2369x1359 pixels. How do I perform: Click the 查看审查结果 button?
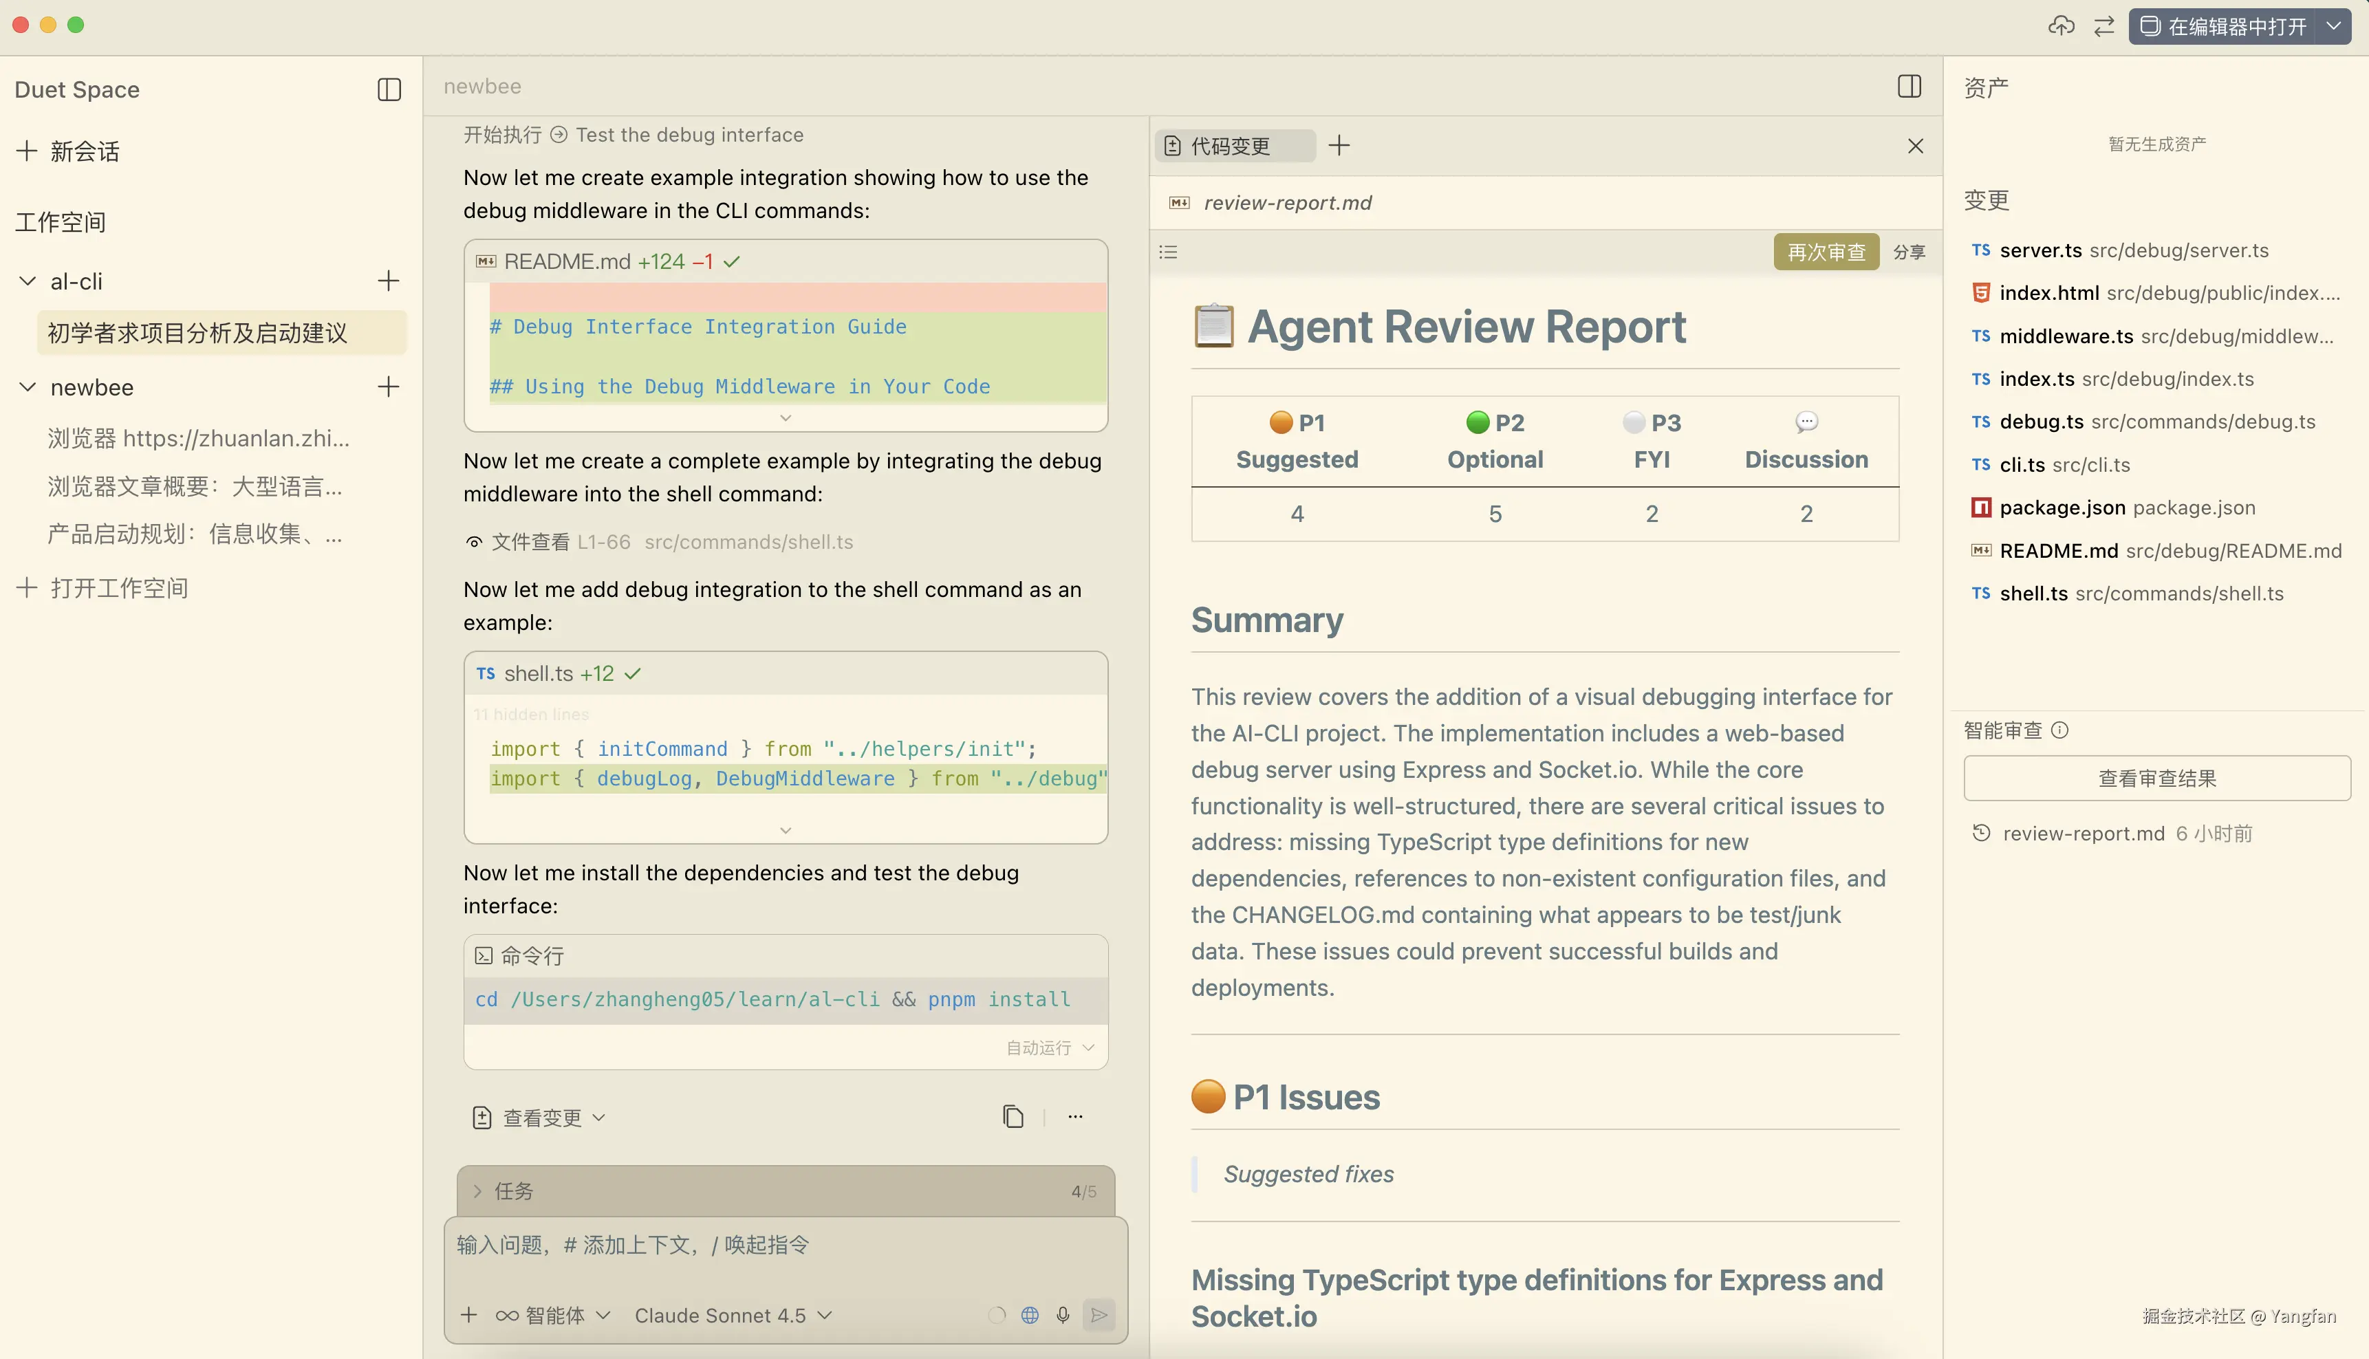coord(2156,779)
